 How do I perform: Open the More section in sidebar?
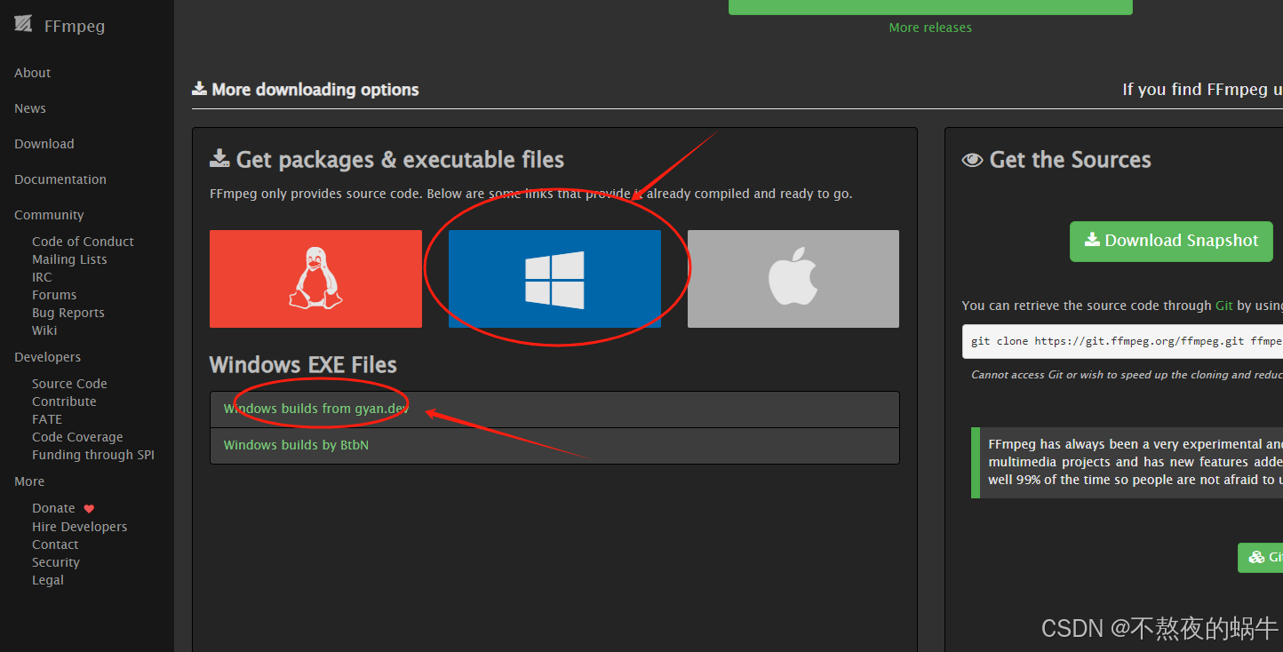click(x=29, y=481)
